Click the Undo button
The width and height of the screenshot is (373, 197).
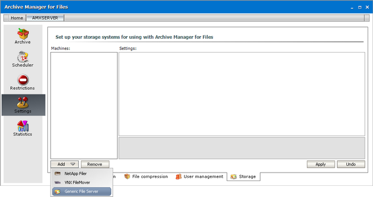[351, 164]
